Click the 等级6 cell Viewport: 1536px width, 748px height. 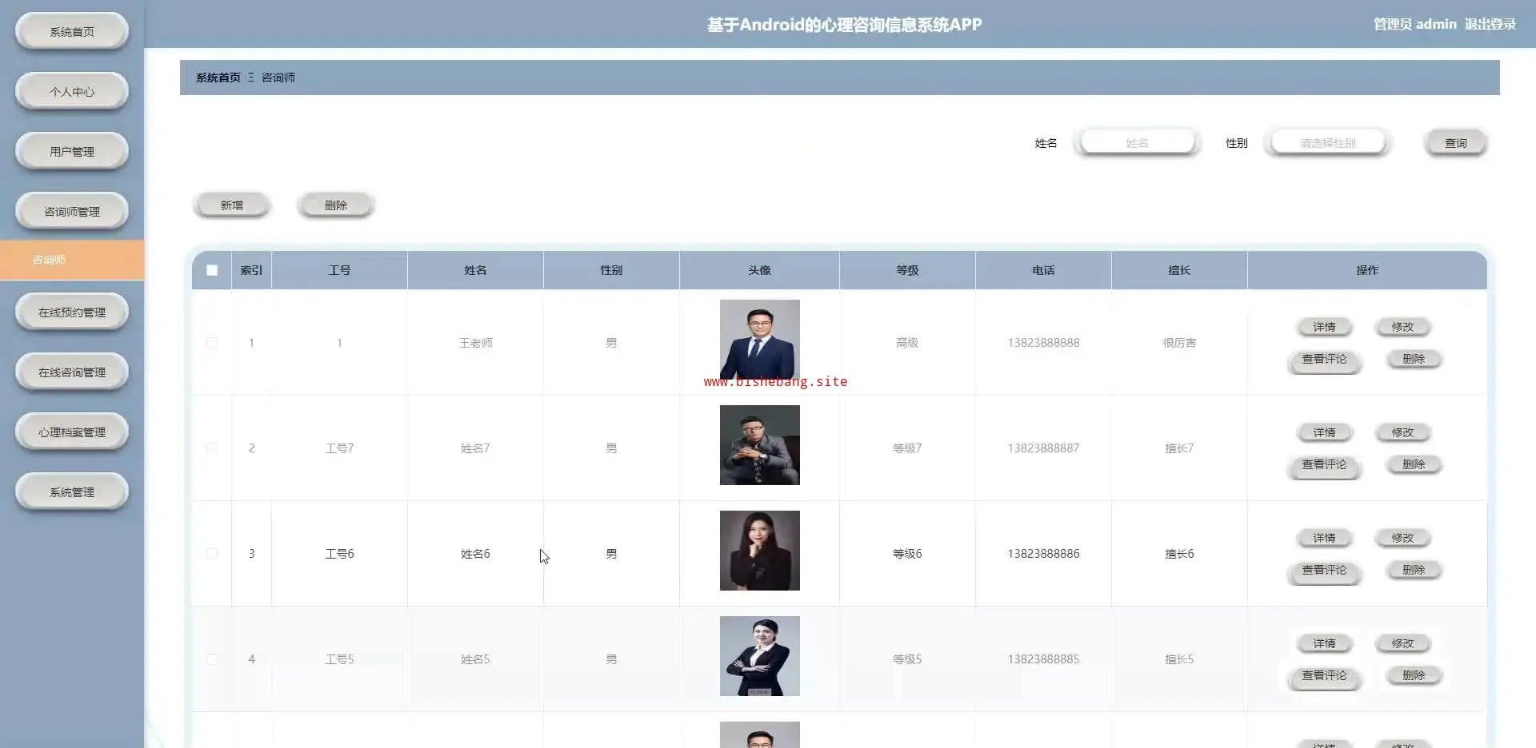click(x=907, y=554)
